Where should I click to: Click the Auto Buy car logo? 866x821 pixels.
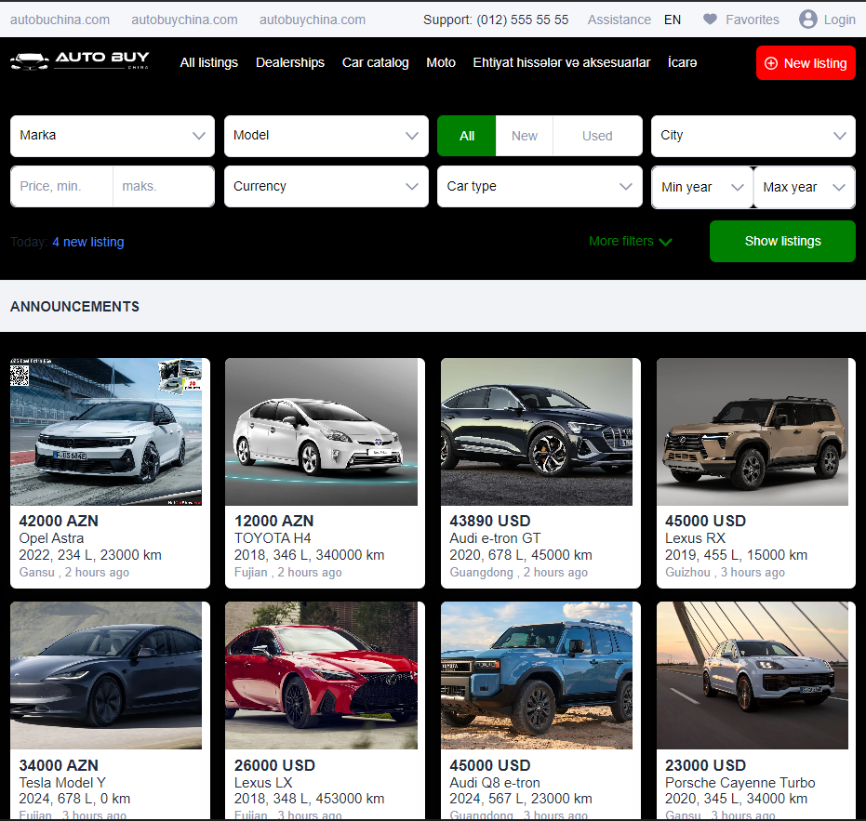click(x=30, y=61)
